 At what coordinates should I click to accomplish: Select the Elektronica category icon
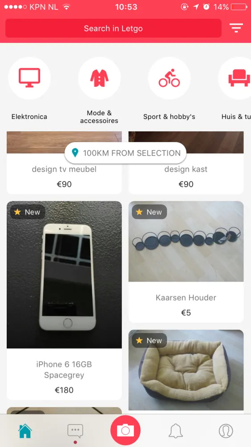pyautogui.click(x=29, y=78)
